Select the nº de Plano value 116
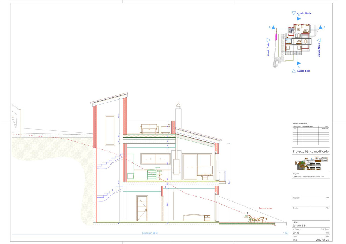This screenshot has width=346, height=244. (x=327, y=232)
